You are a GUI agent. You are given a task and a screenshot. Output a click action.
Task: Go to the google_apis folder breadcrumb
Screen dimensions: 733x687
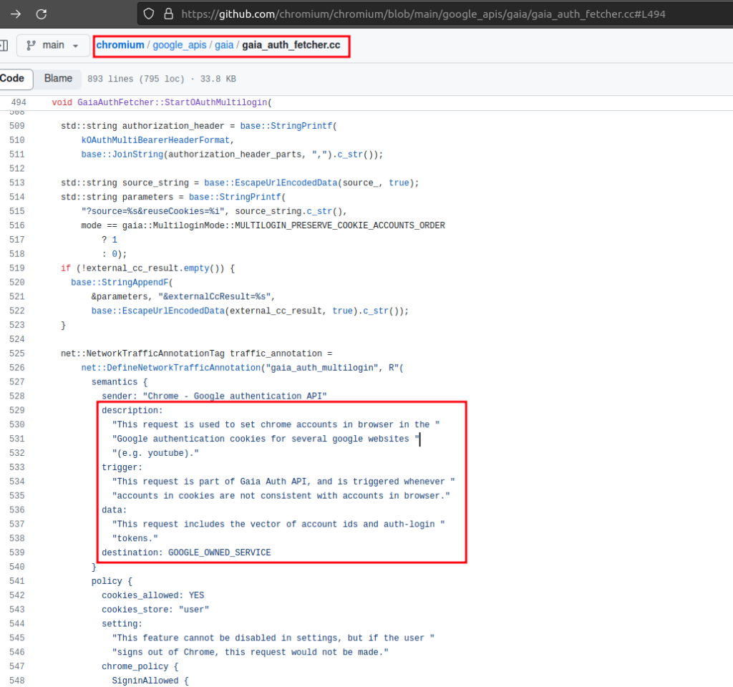coord(179,45)
